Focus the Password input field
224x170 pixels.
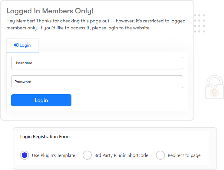[97, 82]
